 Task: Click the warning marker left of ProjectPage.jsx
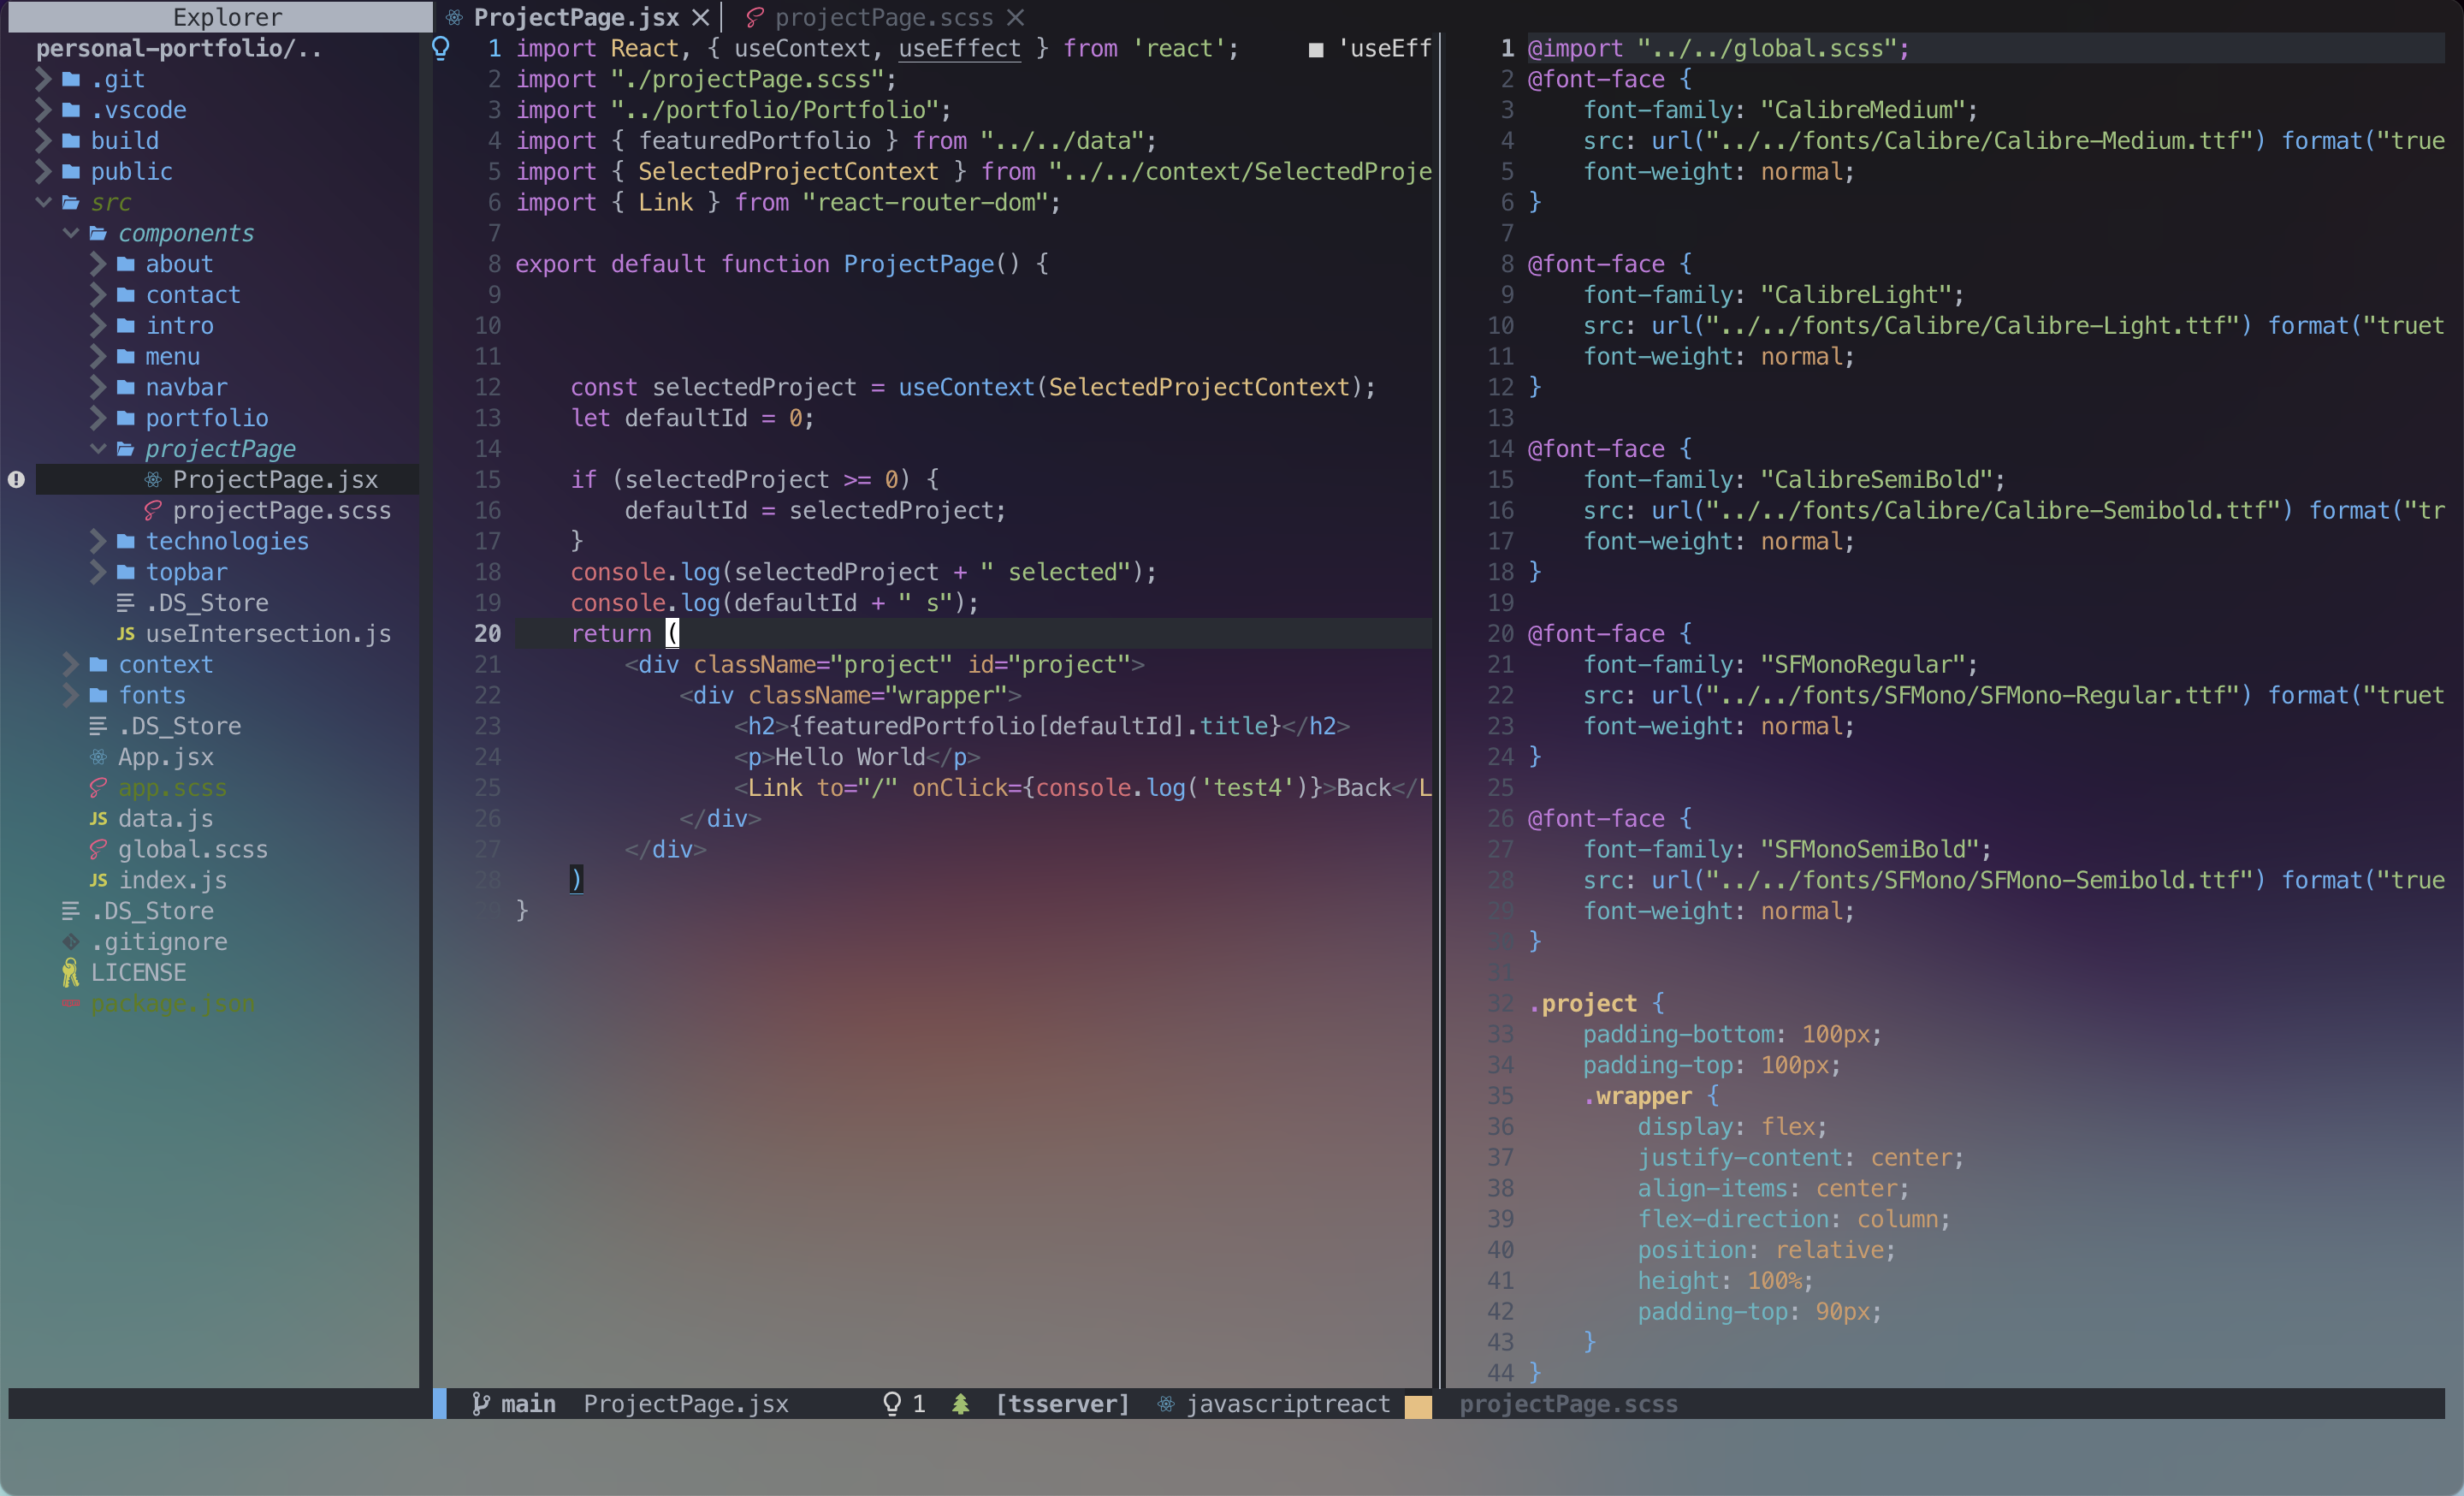click(16, 480)
